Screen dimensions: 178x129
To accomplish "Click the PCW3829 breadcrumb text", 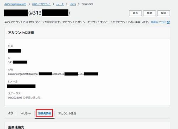I will 87,4.
